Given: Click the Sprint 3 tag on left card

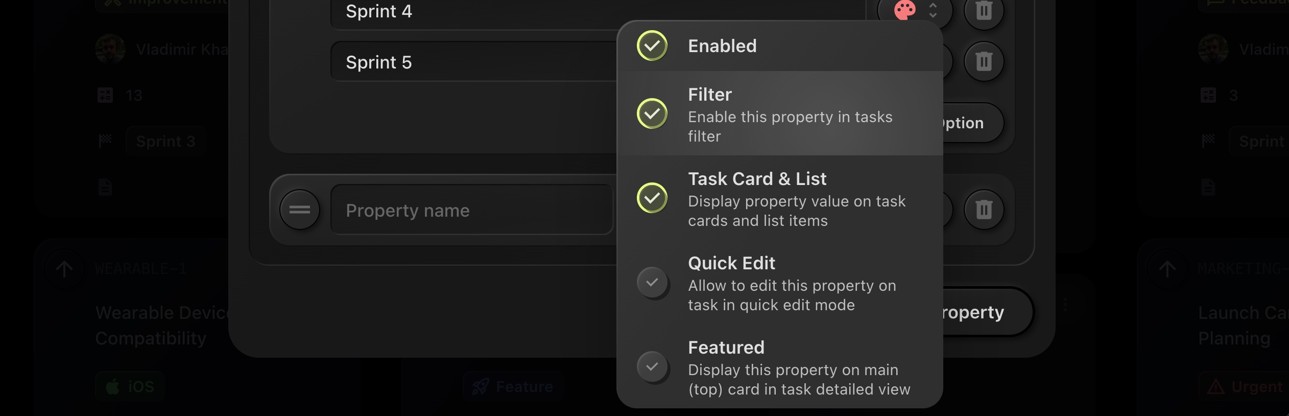Looking at the screenshot, I should click(165, 141).
